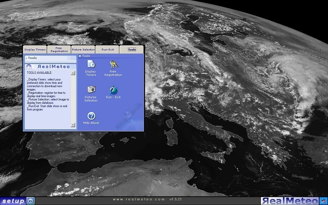Collapse the left Tools panel header
328x205 pixels.
tap(26, 58)
